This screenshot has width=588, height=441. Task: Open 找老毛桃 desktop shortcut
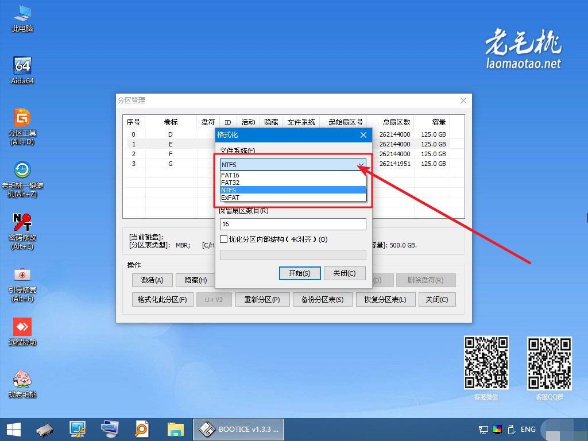pos(22,384)
